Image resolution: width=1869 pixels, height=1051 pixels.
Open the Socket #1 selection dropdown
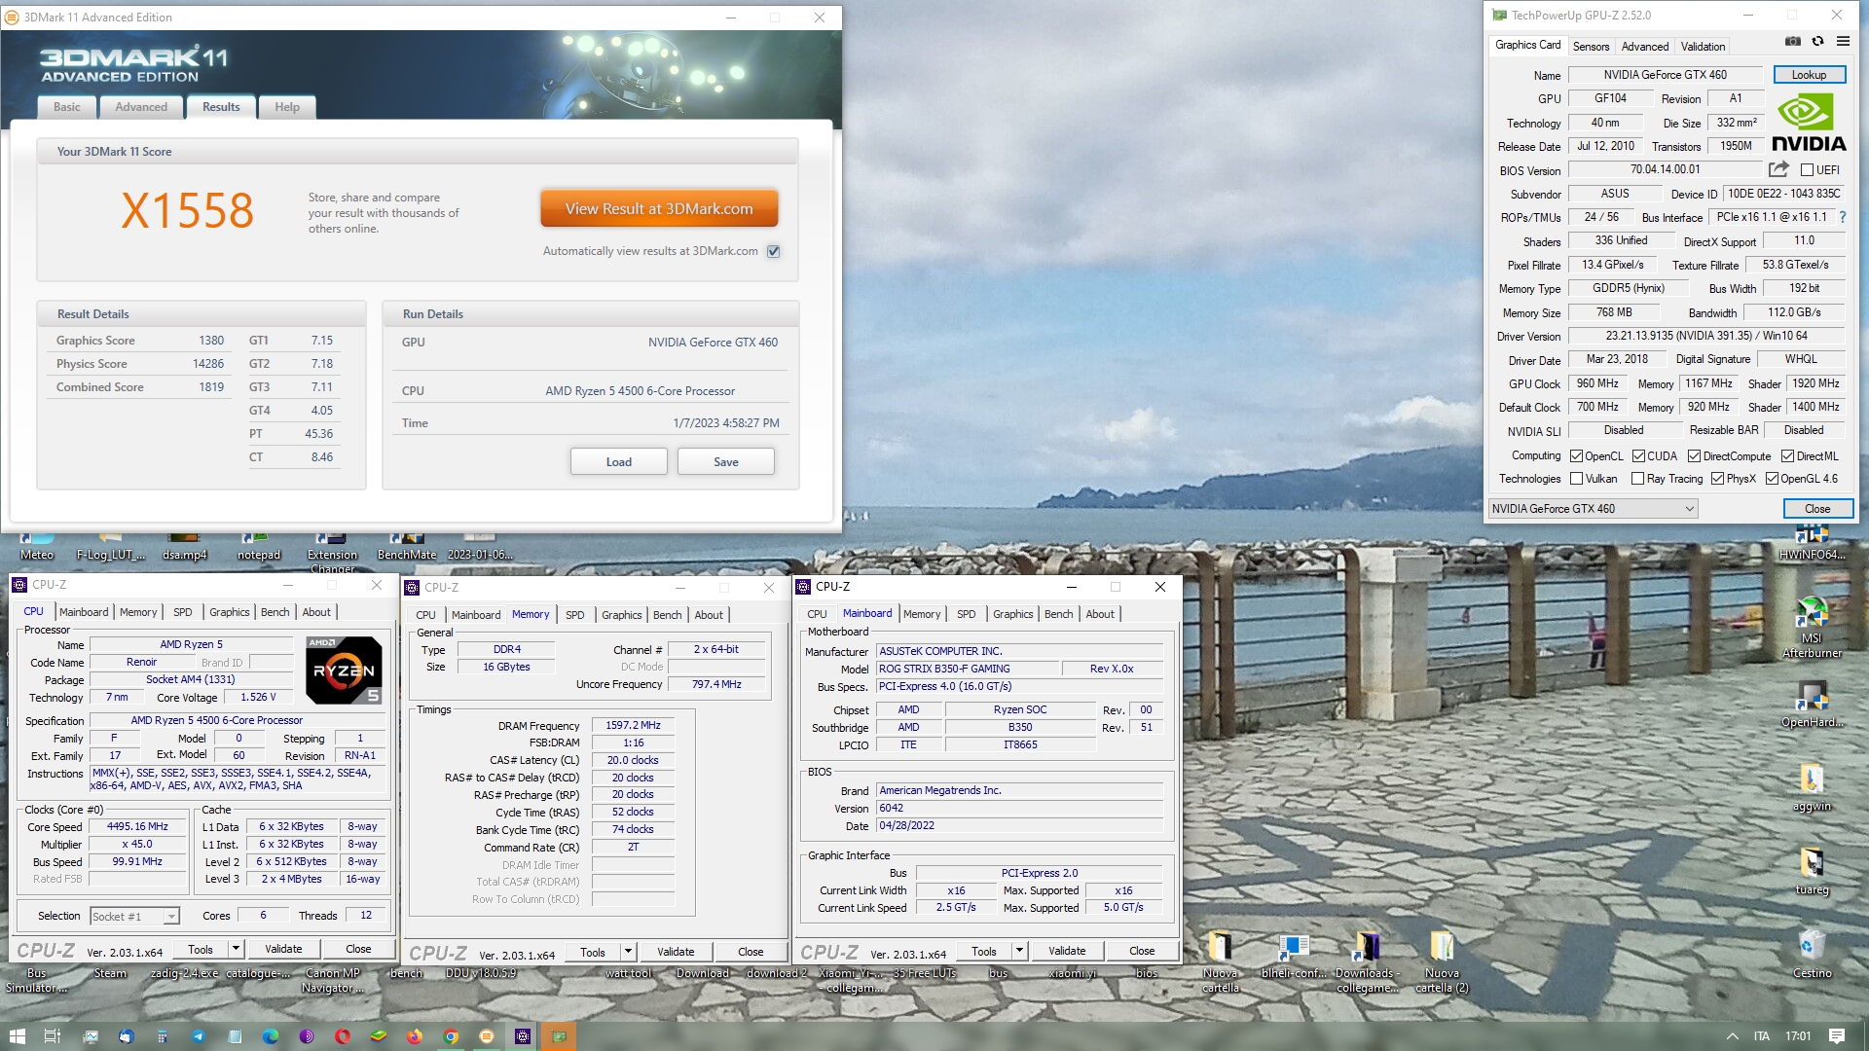click(x=134, y=917)
